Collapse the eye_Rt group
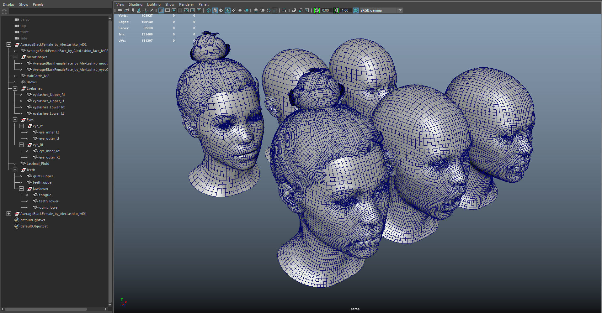 [x=21, y=145]
